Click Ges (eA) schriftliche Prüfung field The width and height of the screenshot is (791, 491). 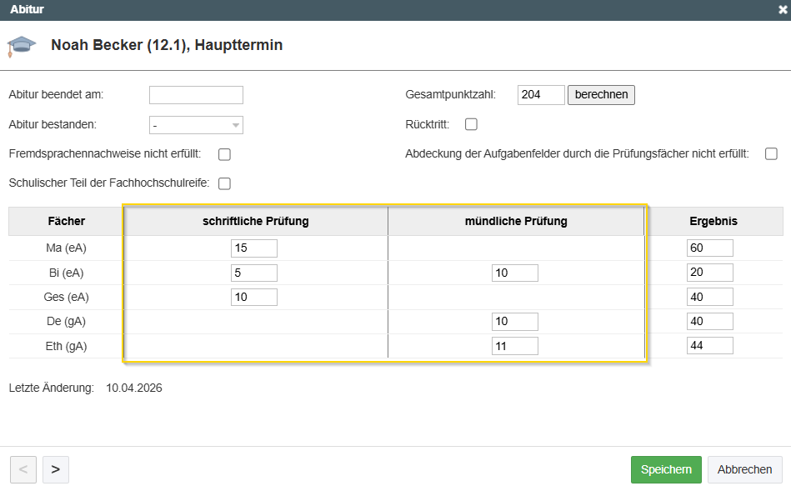tap(254, 297)
